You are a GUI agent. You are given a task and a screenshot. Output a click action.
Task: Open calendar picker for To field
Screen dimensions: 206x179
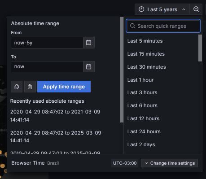89,66
